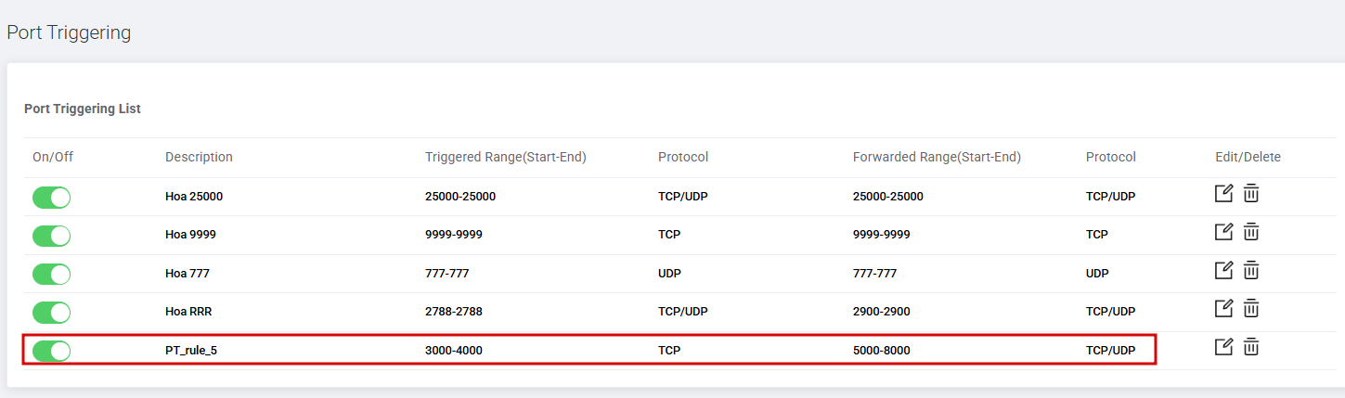Image resolution: width=1345 pixels, height=398 pixels.
Task: Delete the Hoa 25000 rule
Action: click(x=1251, y=194)
